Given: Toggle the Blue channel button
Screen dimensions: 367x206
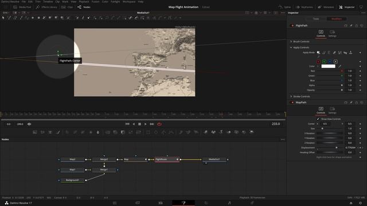Looking at the screenshot, I should coord(330,61).
